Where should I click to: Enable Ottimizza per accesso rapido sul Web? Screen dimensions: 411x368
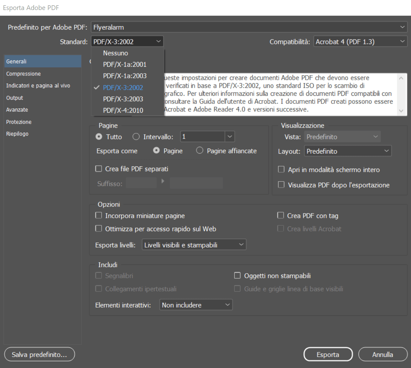[x=99, y=229]
